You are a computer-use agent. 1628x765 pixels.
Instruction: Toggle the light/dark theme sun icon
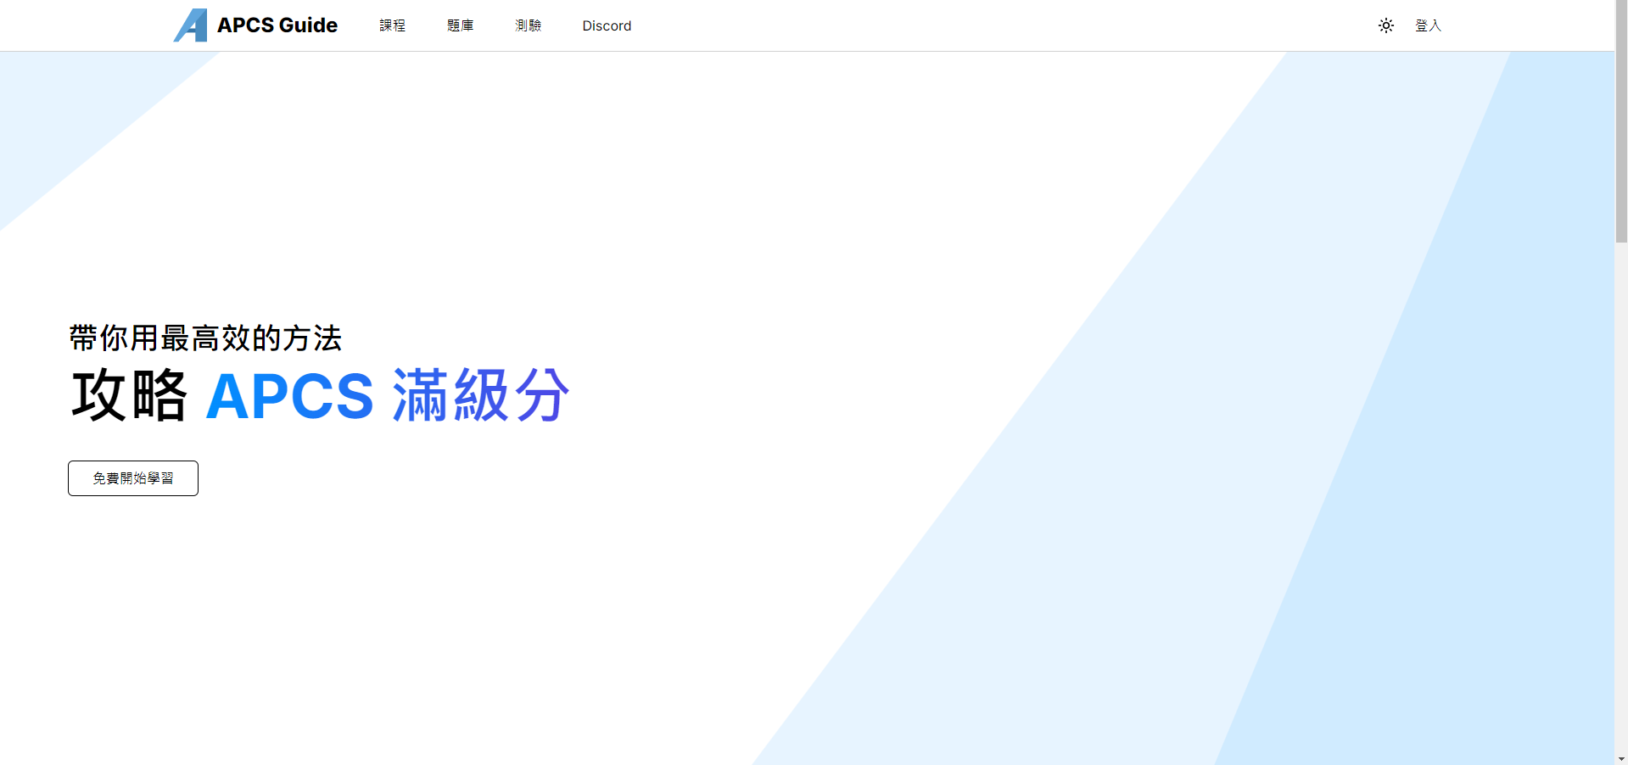[x=1385, y=25]
